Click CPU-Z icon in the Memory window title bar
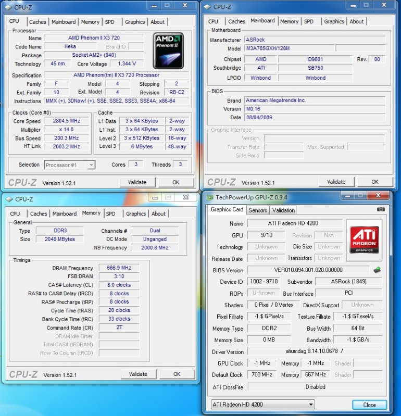 tap(9, 199)
